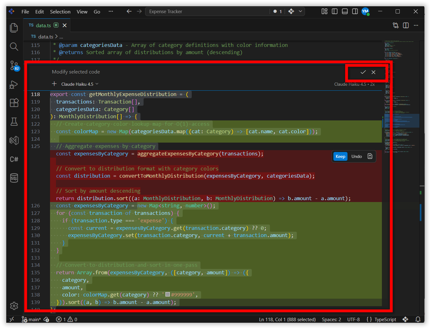Split the editor to the right
431x329 pixels.
pyautogui.click(x=406, y=25)
